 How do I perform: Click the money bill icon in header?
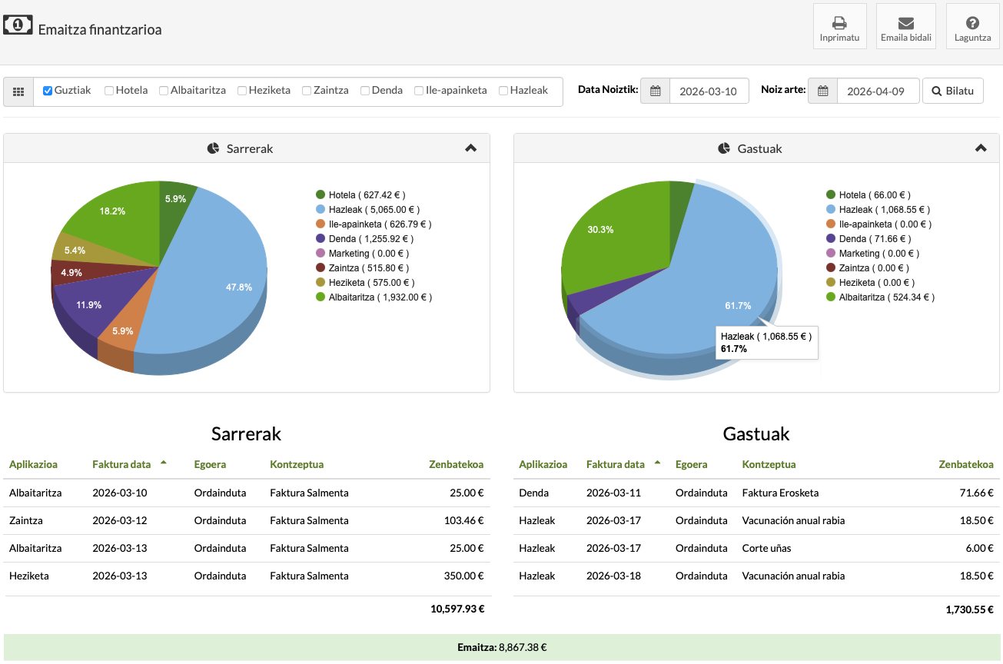coord(18,25)
